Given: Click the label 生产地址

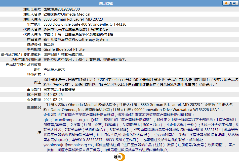Looking at the screenshot, I should click(34, 24).
